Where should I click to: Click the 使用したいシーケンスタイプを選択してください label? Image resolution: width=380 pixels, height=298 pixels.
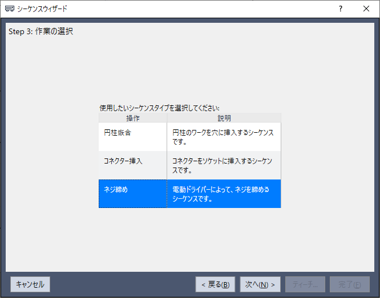coord(159,108)
